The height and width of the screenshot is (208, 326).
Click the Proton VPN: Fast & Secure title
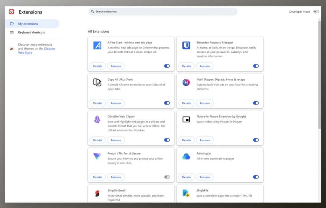point(124,153)
